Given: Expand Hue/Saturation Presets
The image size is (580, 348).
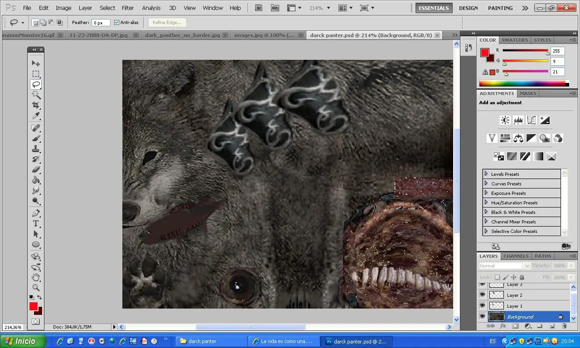Looking at the screenshot, I should 486,203.
